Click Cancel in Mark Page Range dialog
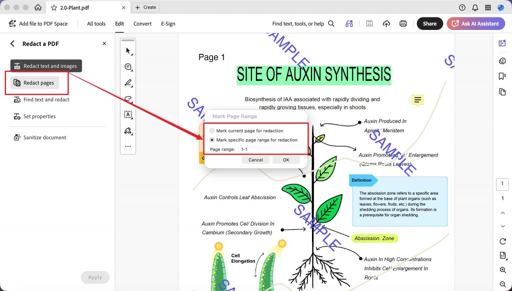The width and height of the screenshot is (512, 291). pyautogui.click(x=255, y=160)
